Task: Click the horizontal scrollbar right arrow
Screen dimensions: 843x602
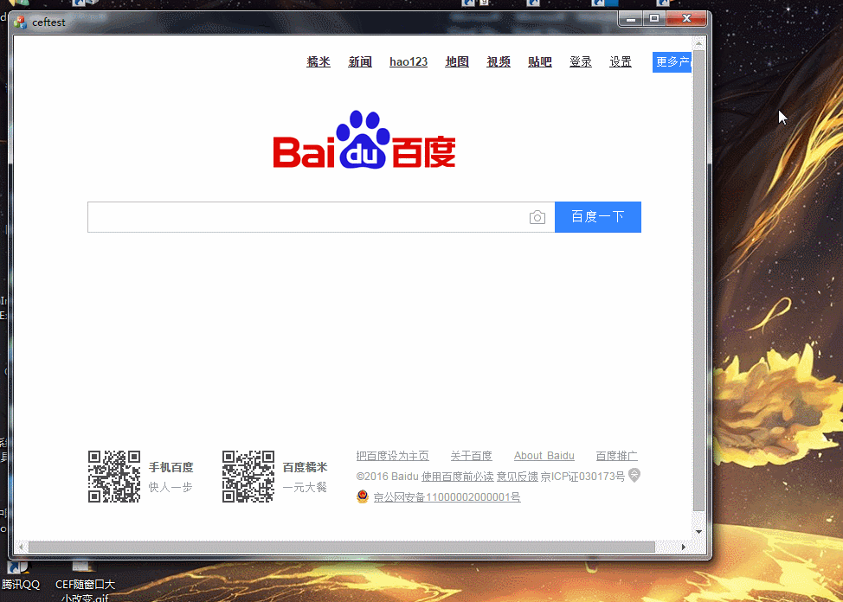Action: tap(684, 548)
